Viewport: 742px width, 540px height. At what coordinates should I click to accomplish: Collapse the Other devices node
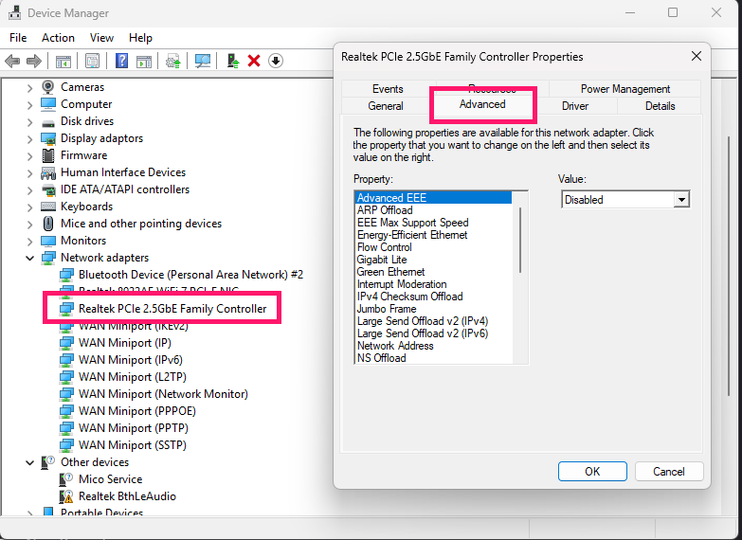(x=29, y=462)
